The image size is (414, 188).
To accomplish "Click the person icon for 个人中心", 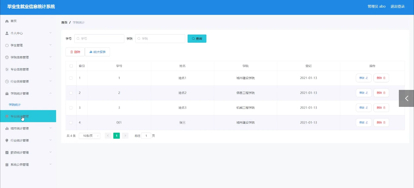I will (x=7, y=33).
